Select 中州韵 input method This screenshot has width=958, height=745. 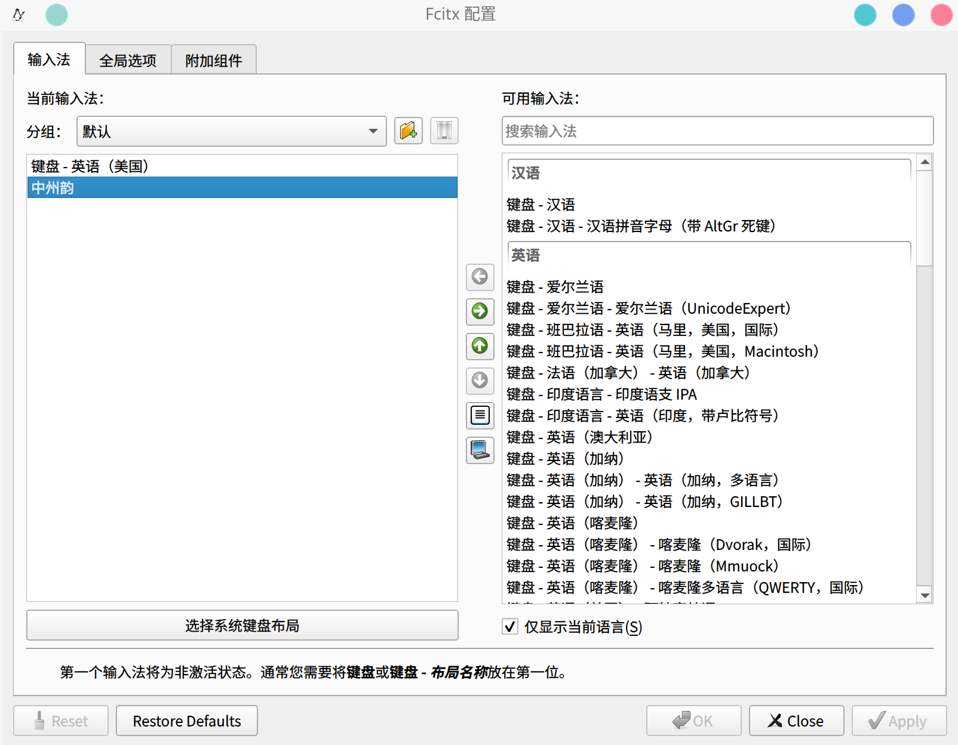242,187
